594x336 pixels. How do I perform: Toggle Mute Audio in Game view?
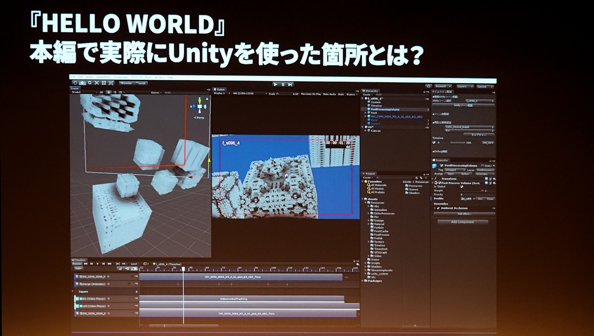coord(329,94)
